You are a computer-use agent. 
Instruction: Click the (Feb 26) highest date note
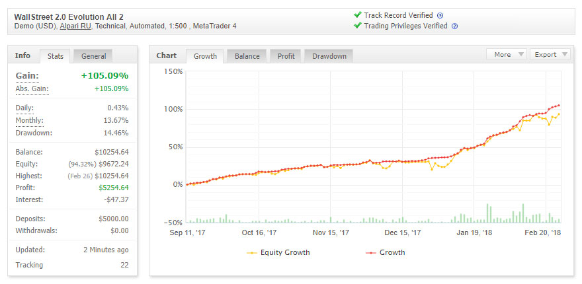click(80, 176)
